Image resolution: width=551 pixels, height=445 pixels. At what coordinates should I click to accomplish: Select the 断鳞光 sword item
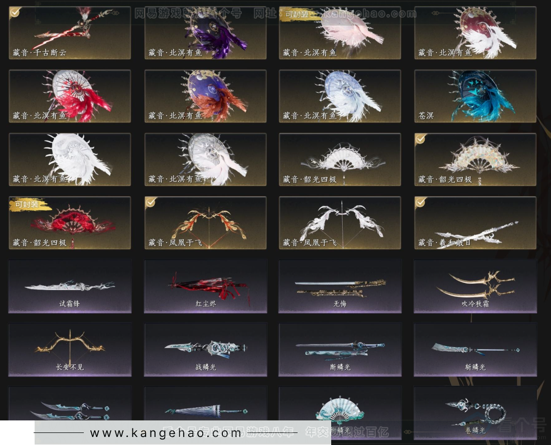pyautogui.click(x=340, y=350)
